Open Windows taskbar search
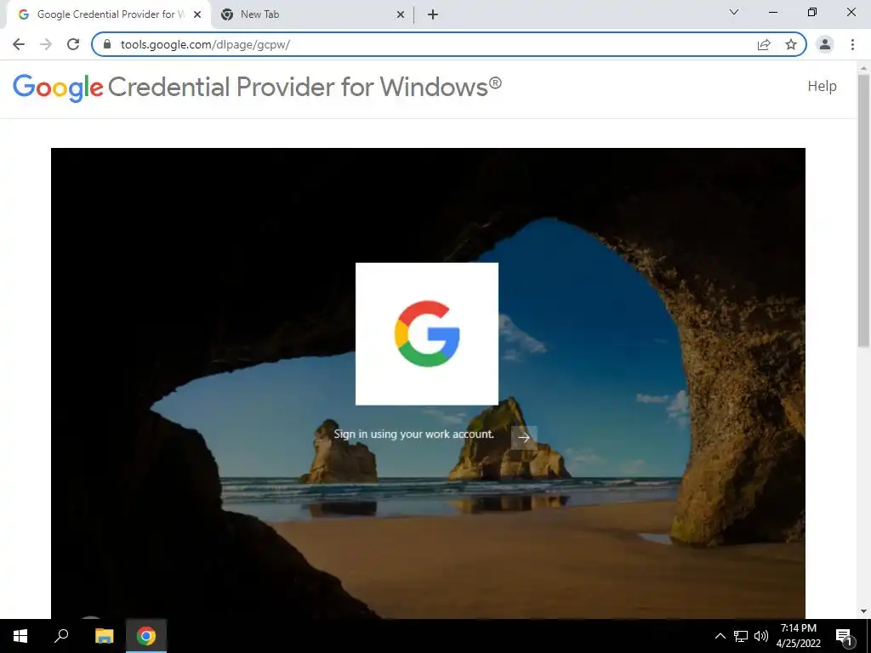 point(61,636)
